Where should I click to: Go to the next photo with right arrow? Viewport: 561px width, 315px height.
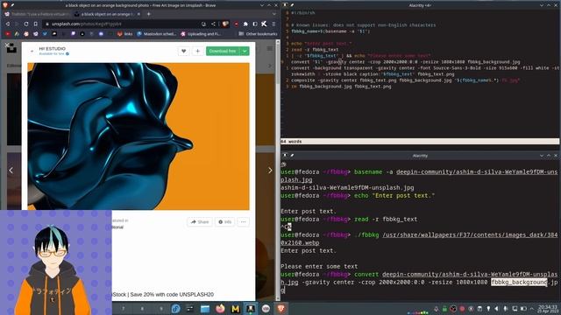(270, 171)
